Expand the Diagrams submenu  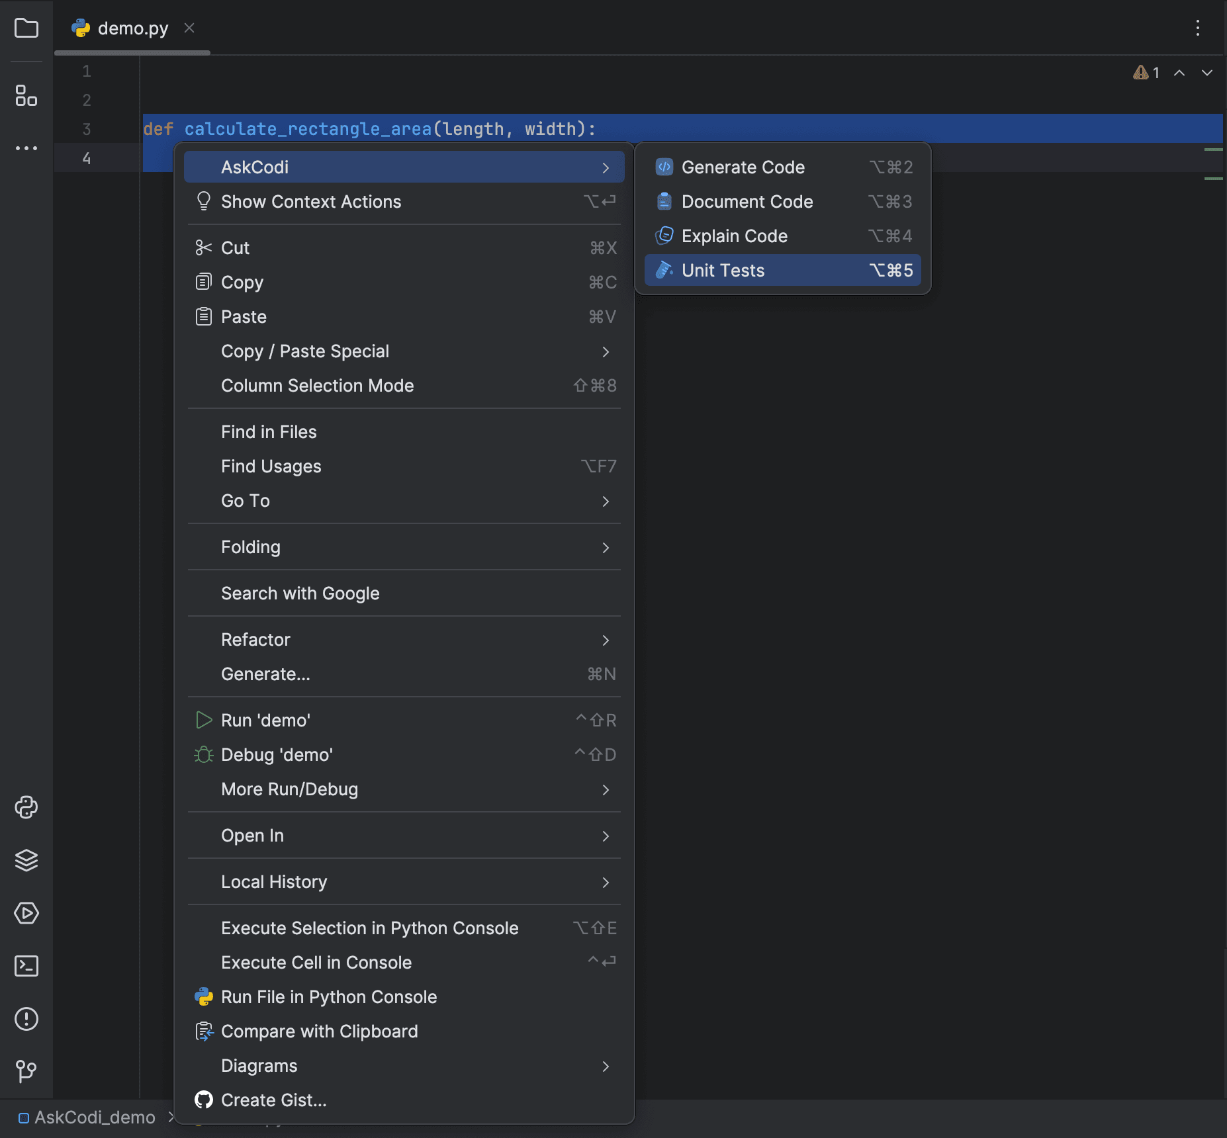606,1067
